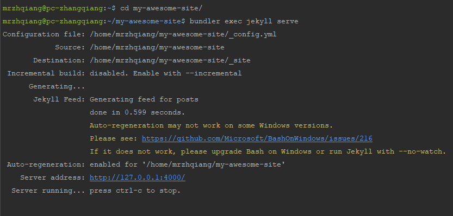
Task: Click the '--incremental' option text
Action: [213, 74]
